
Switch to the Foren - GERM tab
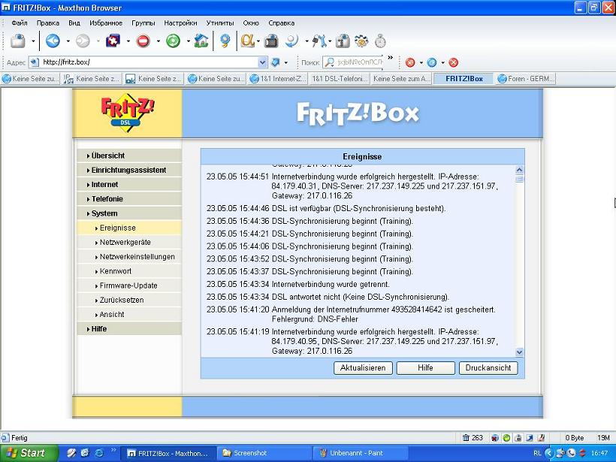(x=526, y=79)
